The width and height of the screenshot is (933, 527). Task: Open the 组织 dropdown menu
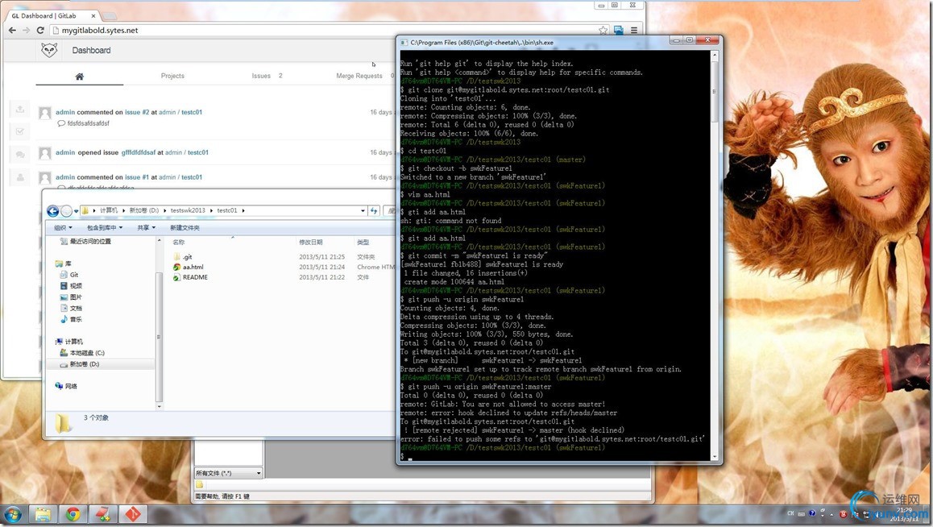pyautogui.click(x=63, y=228)
